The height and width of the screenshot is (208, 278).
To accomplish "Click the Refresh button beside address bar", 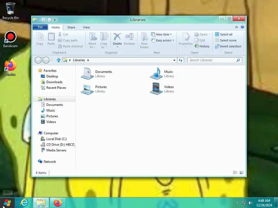I will click(181, 60).
